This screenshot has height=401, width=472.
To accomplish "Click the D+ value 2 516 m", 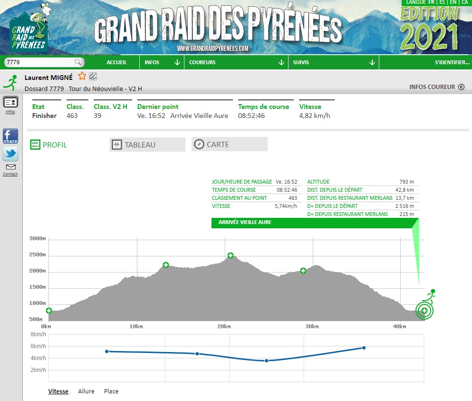I will [x=405, y=206].
